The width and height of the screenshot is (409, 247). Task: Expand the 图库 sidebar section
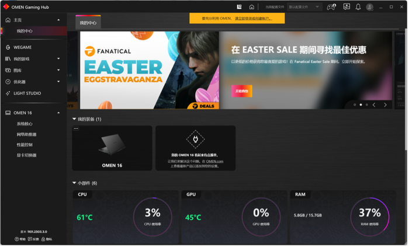click(58, 70)
